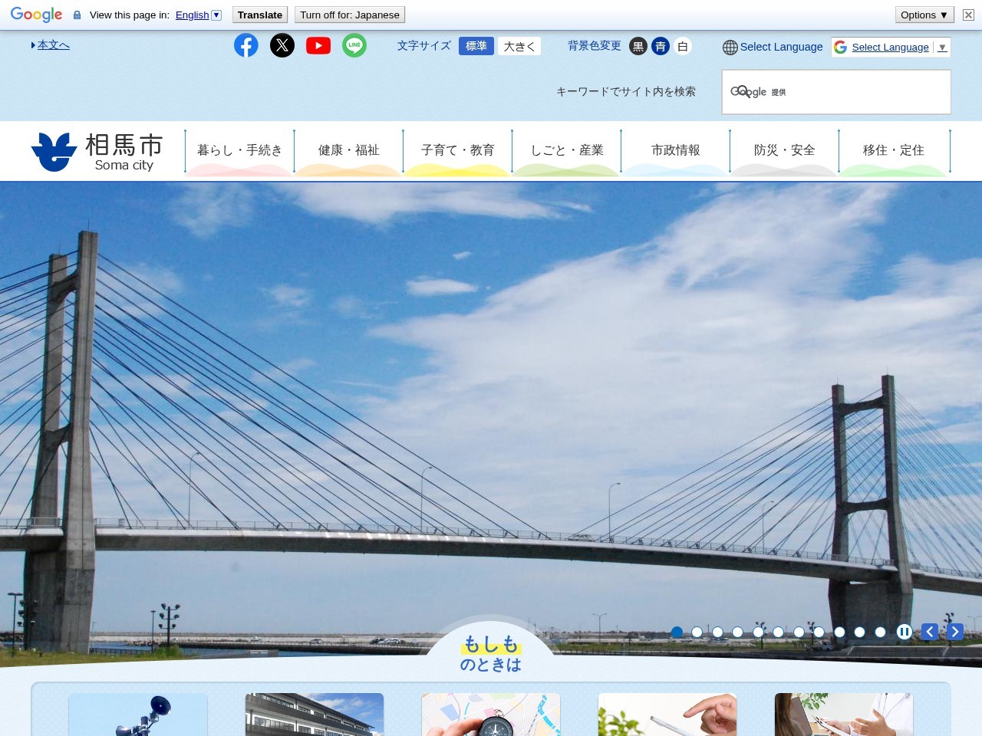Click the Google site search field
Image resolution: width=982 pixels, height=736 pixels.
836,92
